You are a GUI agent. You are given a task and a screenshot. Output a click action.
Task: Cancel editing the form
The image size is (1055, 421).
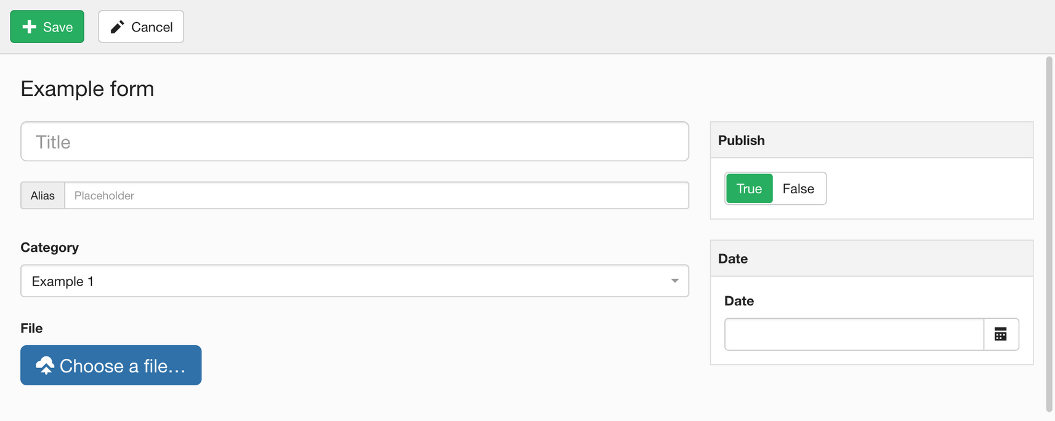click(141, 26)
